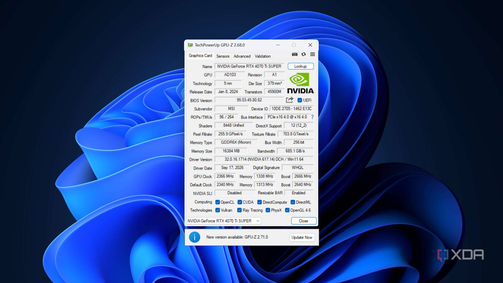Click the Close button

(303, 221)
